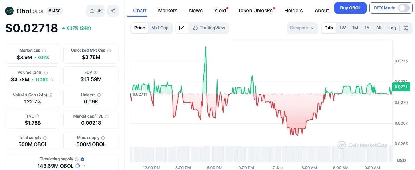The image size is (415, 170).
Task: Switch to the Token Unlocks tab
Action: (x=255, y=11)
